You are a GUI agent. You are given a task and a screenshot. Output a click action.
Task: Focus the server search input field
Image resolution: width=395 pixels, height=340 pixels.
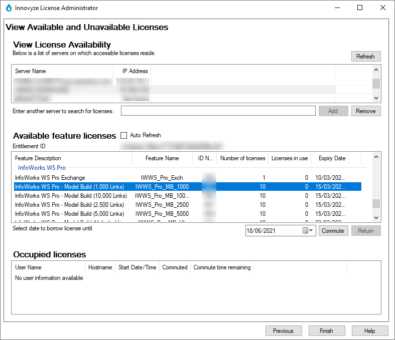coord(218,111)
